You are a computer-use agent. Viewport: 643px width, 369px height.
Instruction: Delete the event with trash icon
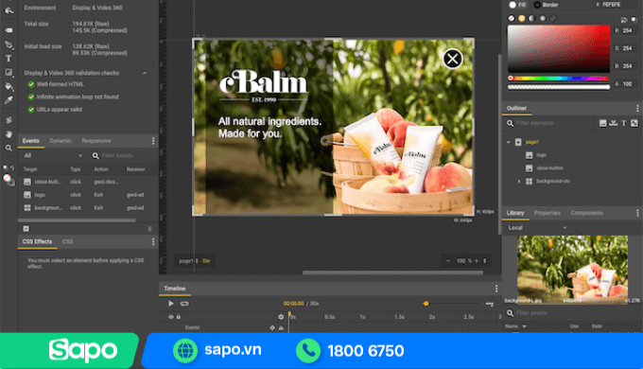click(149, 229)
